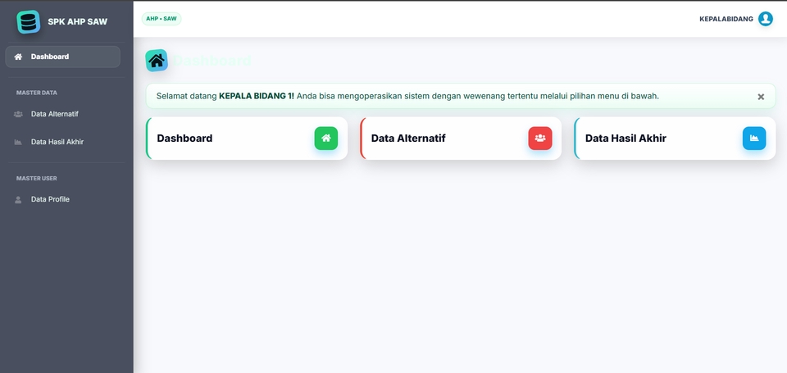Select Dashboard in the sidebar menu
This screenshot has height=373, width=787.
[50, 57]
